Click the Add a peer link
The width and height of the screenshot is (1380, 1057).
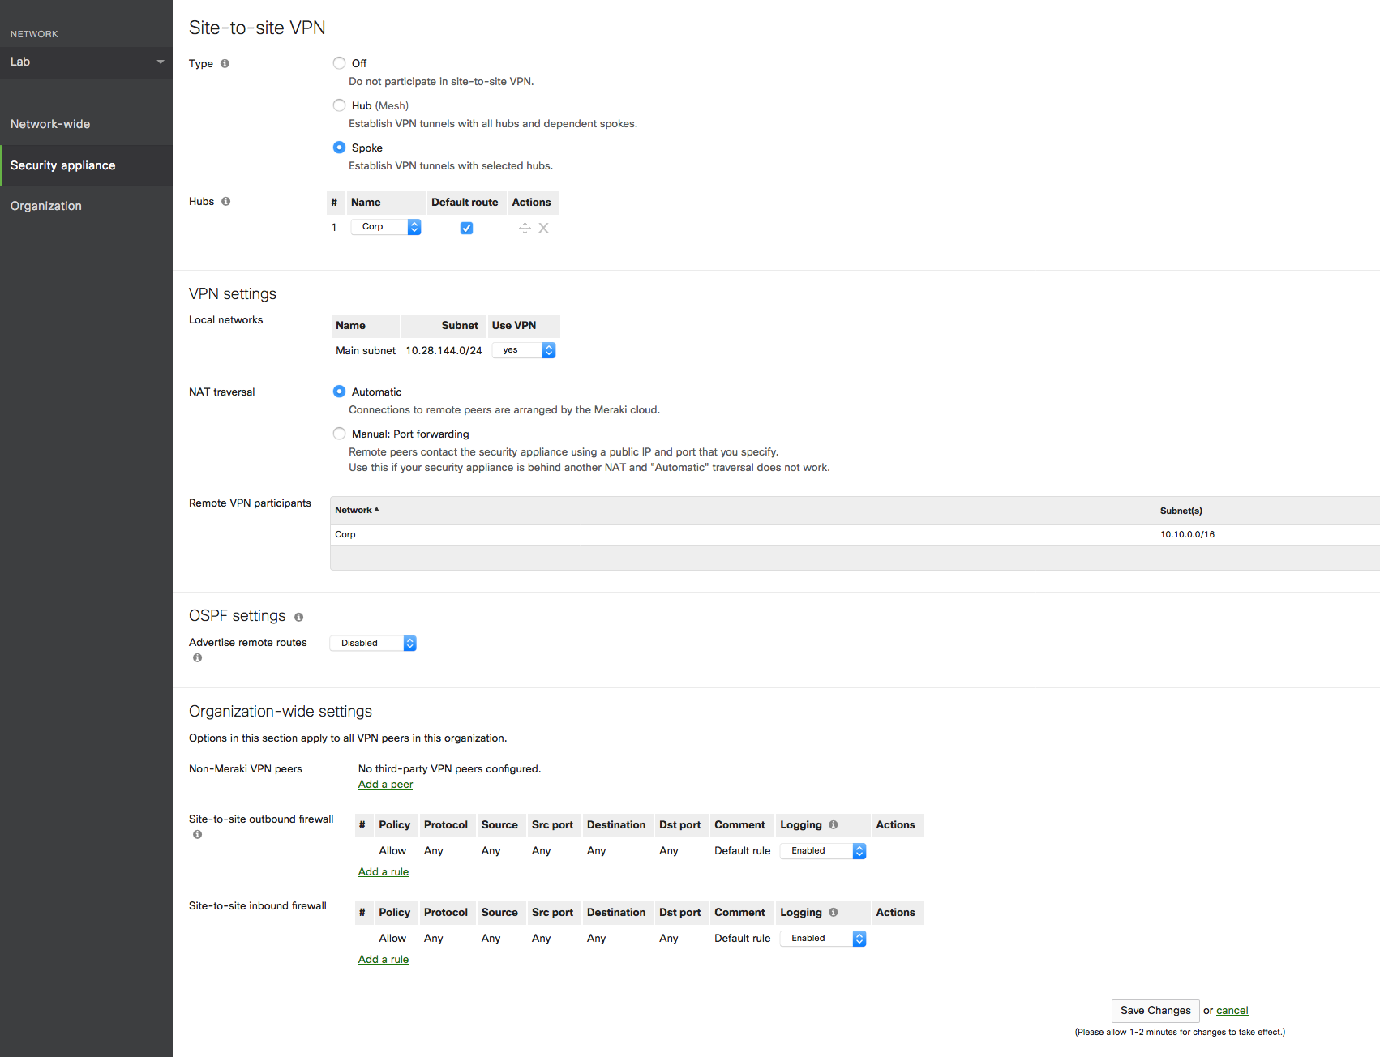(x=385, y=785)
